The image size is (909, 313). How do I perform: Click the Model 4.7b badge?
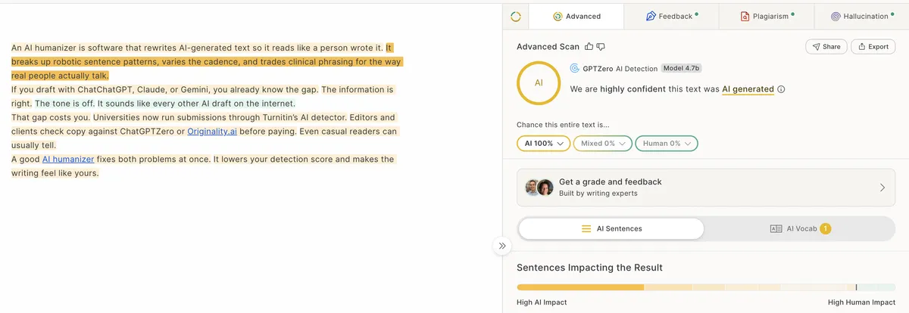point(681,68)
